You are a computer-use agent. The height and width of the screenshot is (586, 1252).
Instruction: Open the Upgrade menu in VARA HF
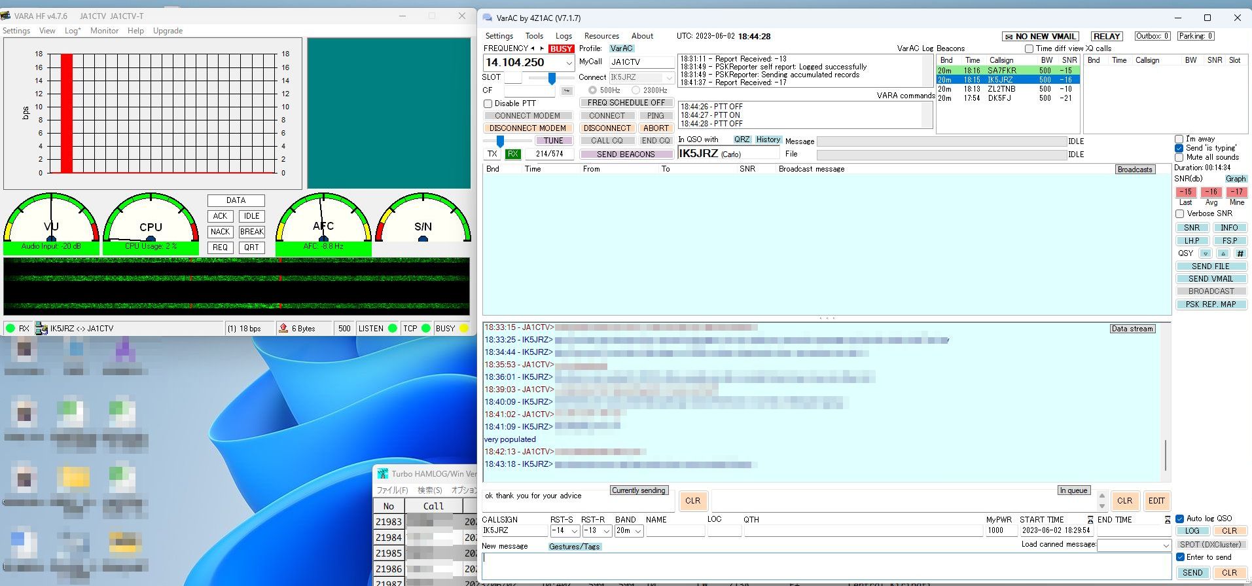click(x=168, y=31)
